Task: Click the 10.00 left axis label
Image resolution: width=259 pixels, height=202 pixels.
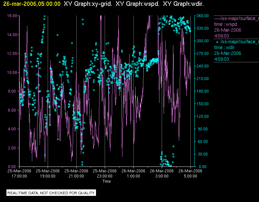Action: tap(12, 73)
